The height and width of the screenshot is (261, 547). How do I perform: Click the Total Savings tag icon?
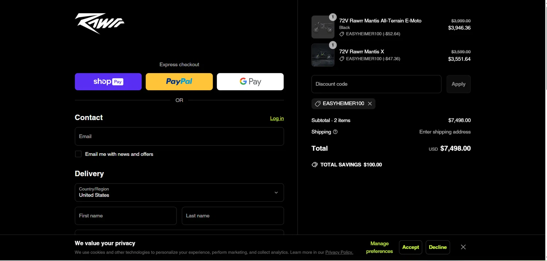point(315,165)
